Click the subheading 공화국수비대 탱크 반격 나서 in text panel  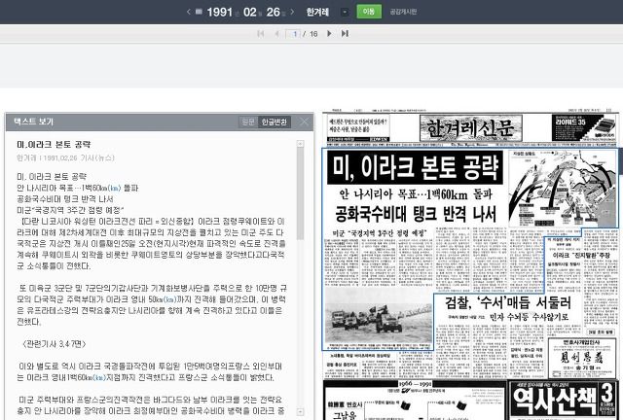(65, 199)
